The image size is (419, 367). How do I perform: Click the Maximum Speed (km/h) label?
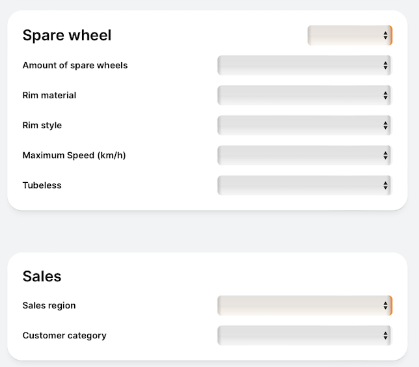[x=74, y=156]
